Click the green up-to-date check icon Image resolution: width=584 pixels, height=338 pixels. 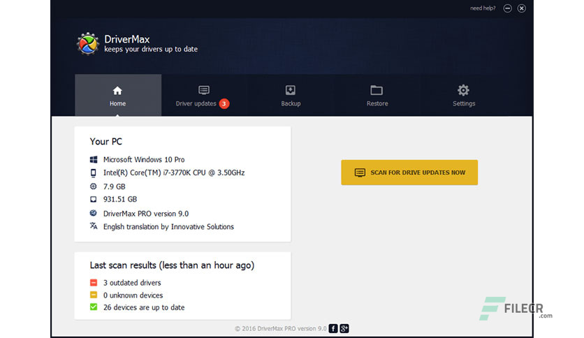pyautogui.click(x=94, y=307)
